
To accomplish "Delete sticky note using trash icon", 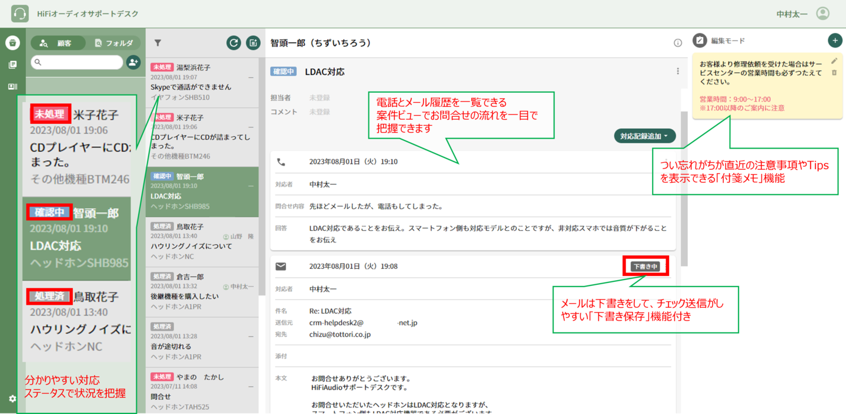I will coord(834,73).
